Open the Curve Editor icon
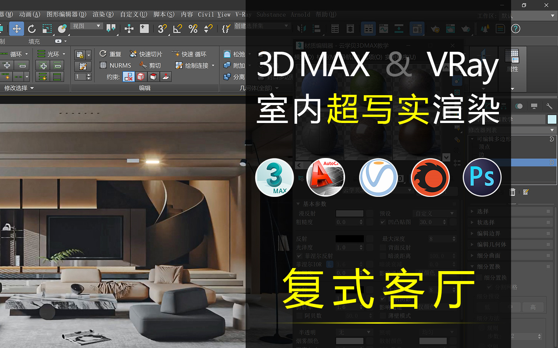Image resolution: width=558 pixels, height=348 pixels. coord(384,29)
